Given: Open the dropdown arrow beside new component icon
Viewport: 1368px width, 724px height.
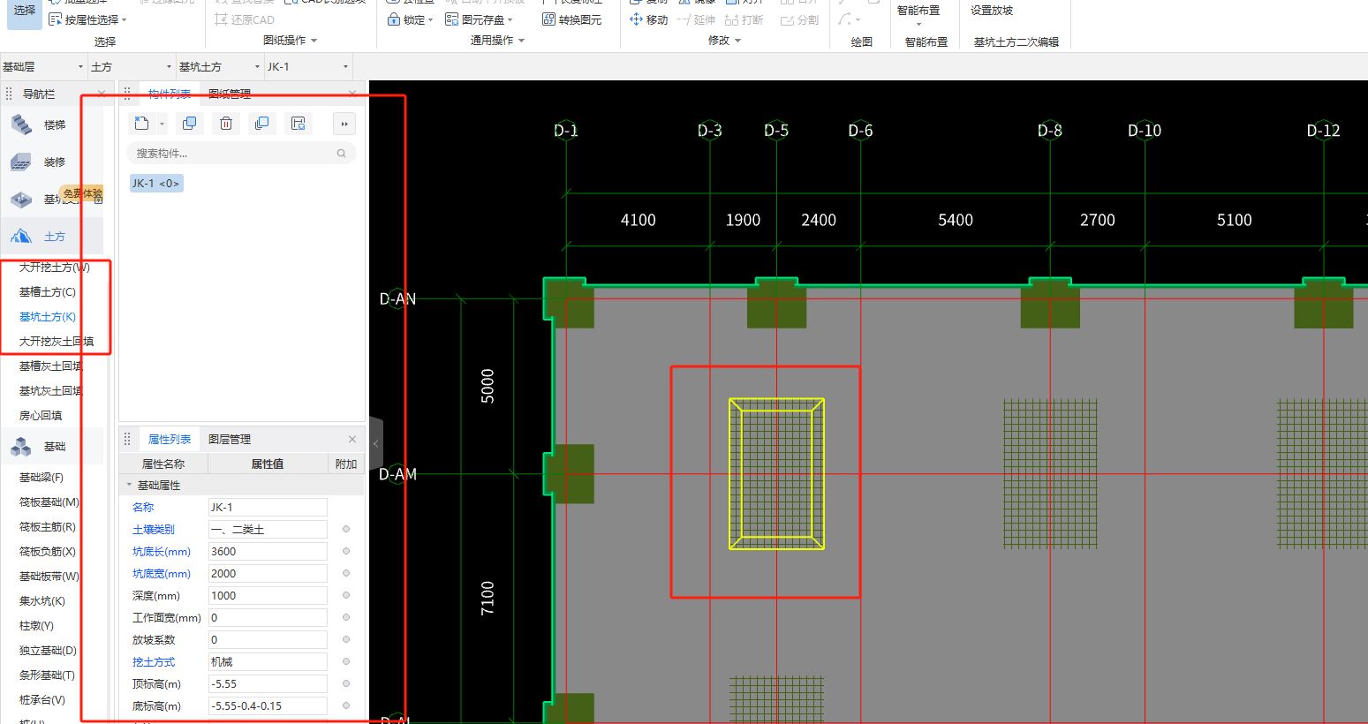Looking at the screenshot, I should [x=162, y=124].
